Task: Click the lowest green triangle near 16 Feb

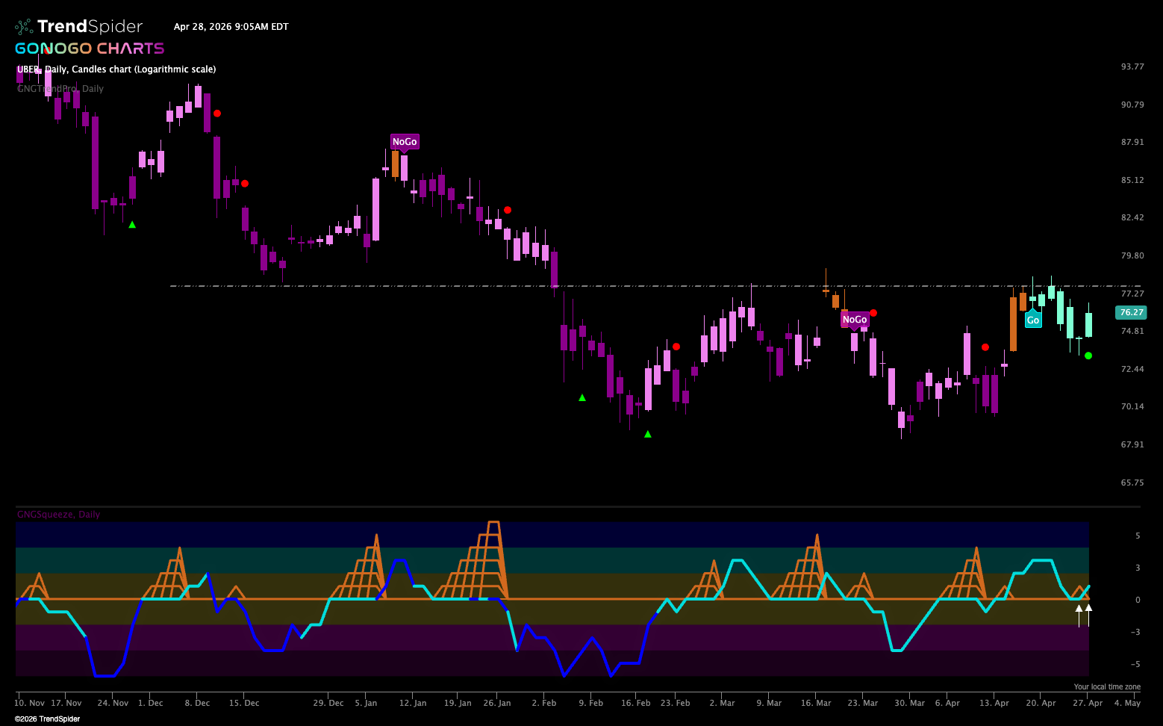Action: (x=648, y=434)
